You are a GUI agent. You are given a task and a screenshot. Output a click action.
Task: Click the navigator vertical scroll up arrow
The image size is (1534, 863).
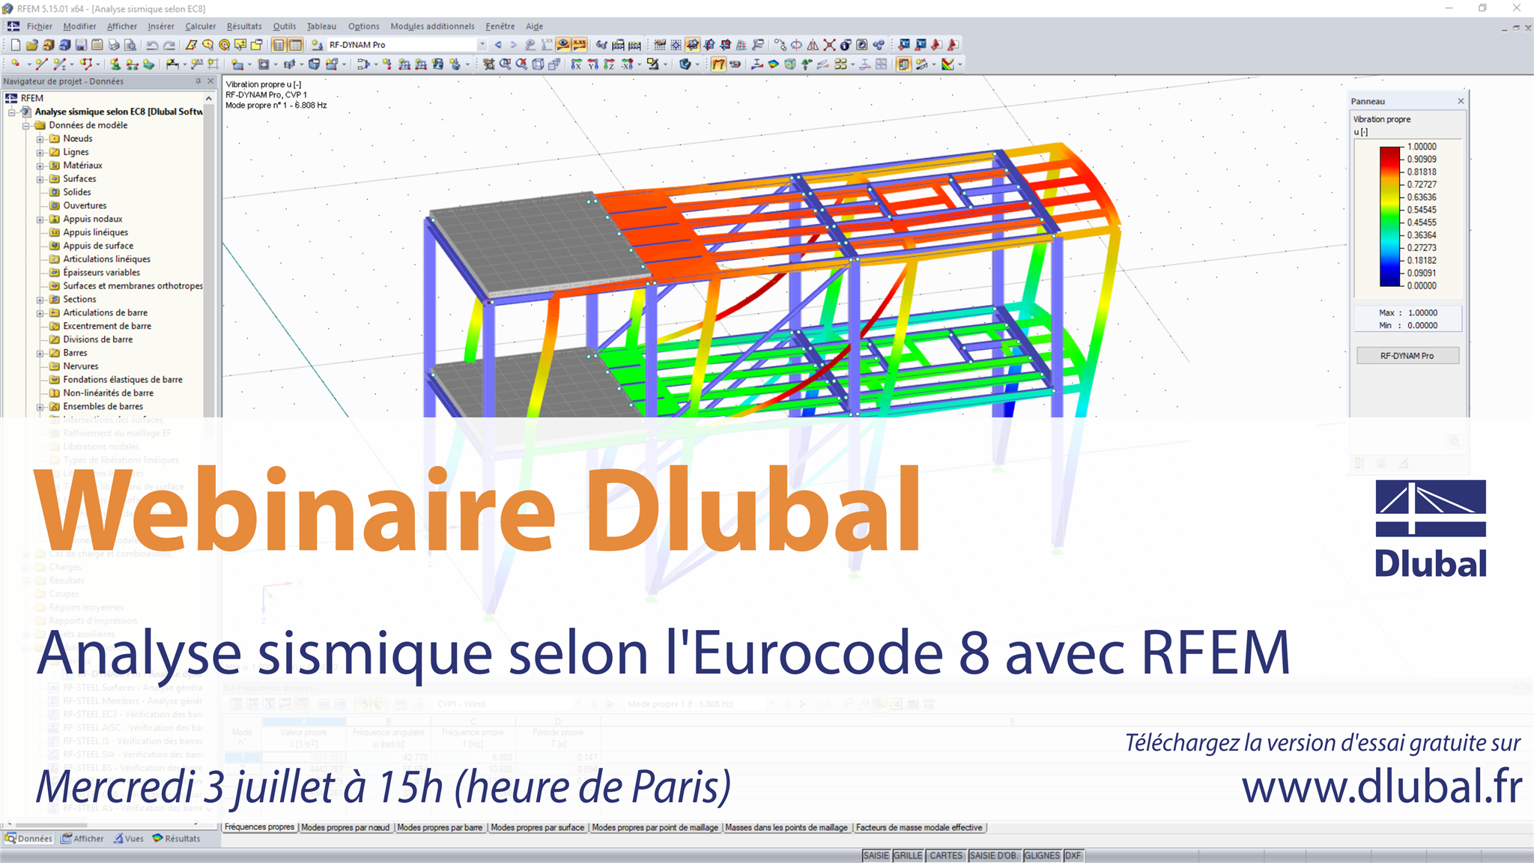[209, 98]
